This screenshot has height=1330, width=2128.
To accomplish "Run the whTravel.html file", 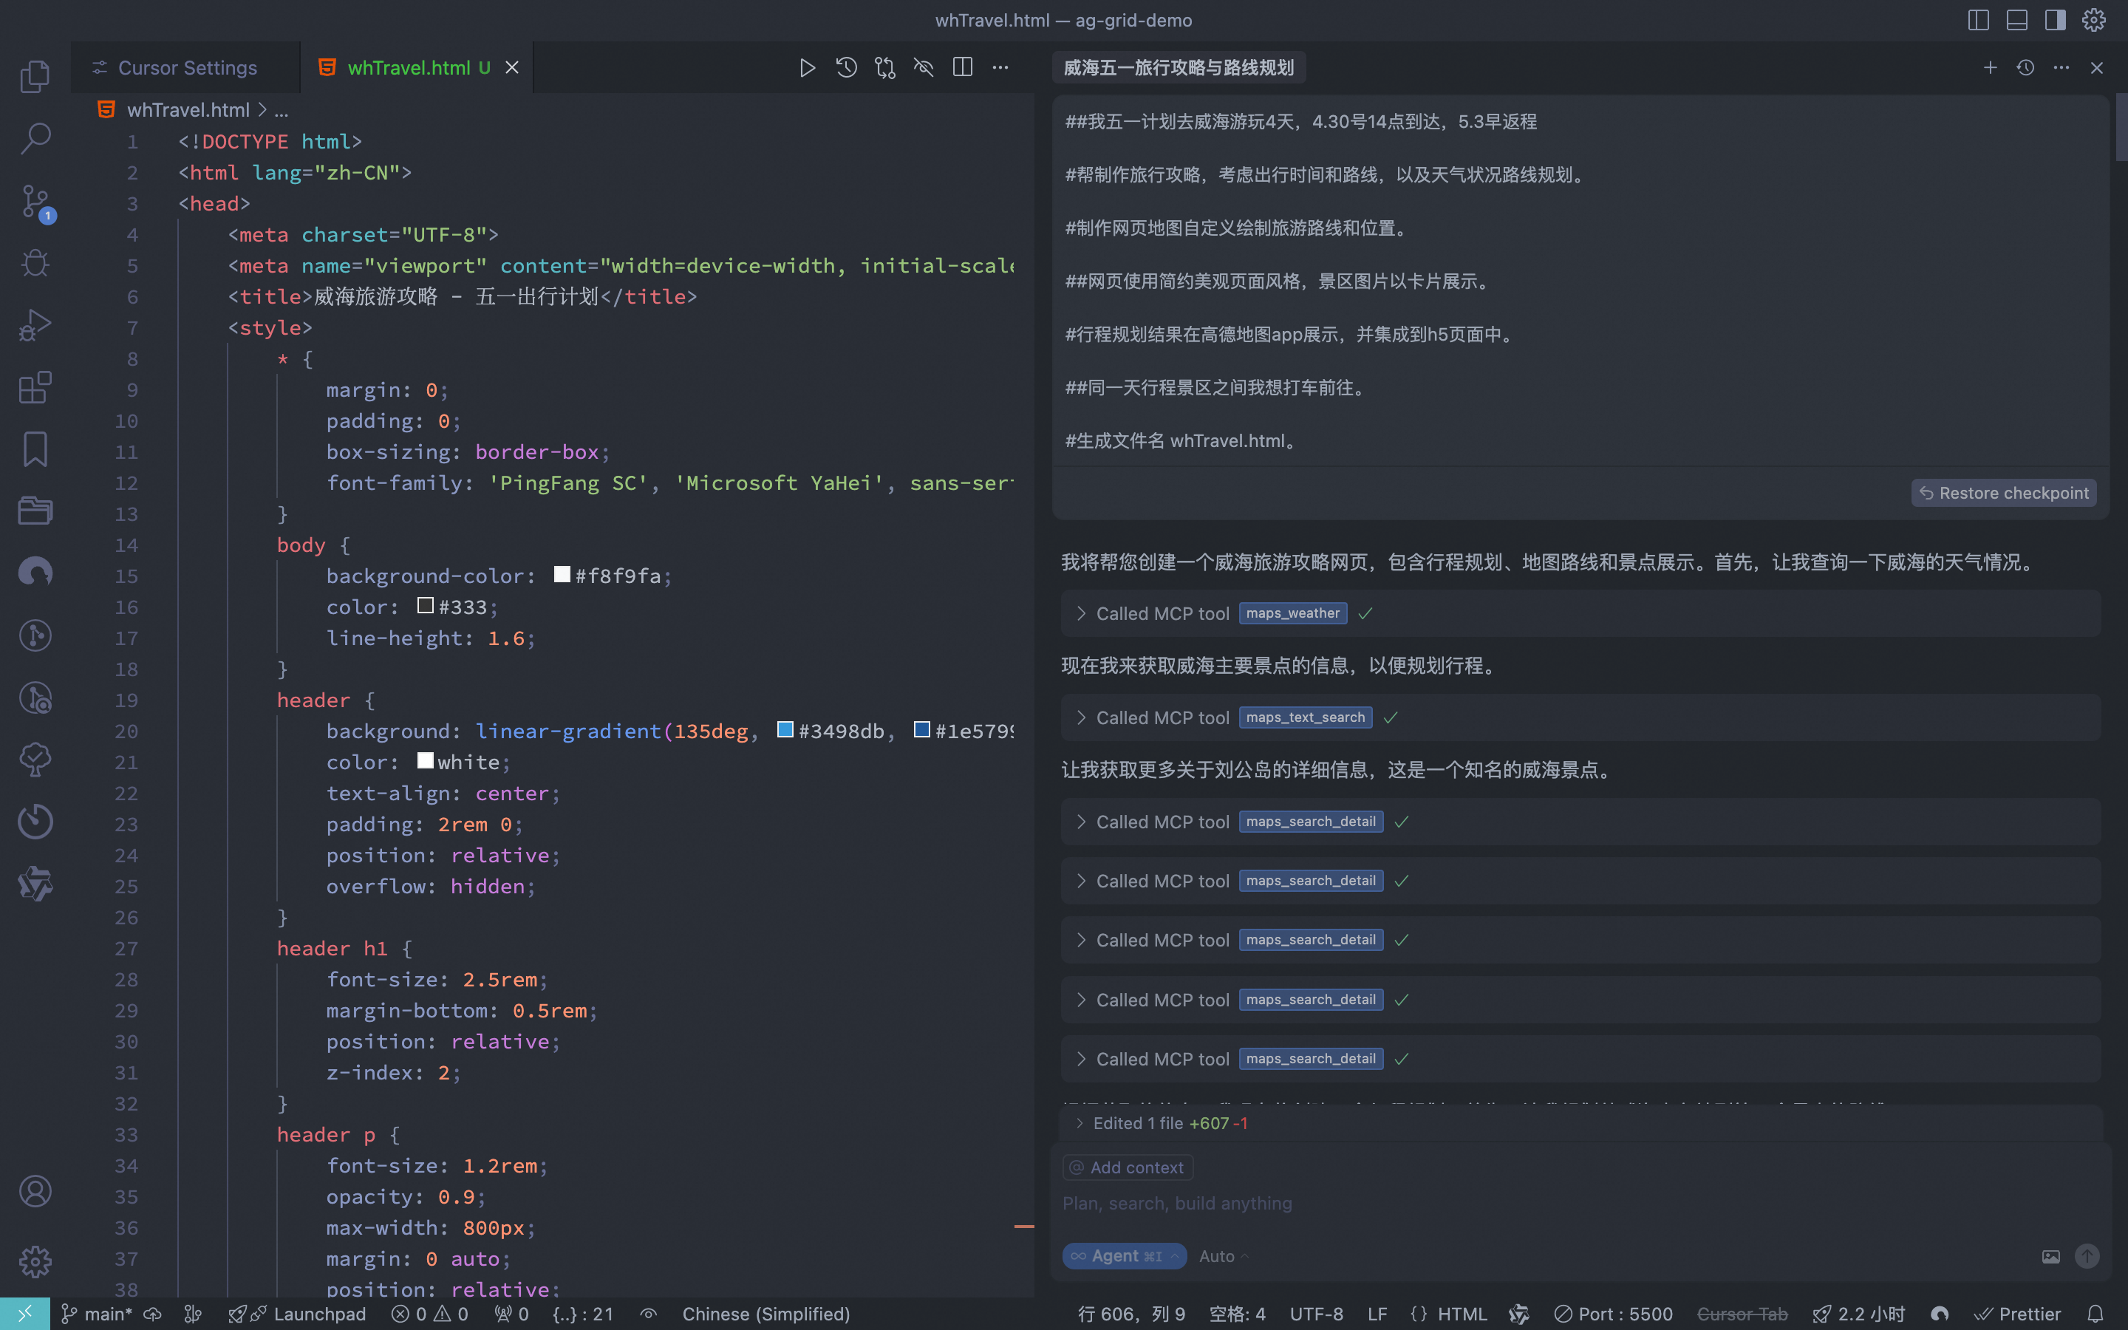I will tap(807, 68).
